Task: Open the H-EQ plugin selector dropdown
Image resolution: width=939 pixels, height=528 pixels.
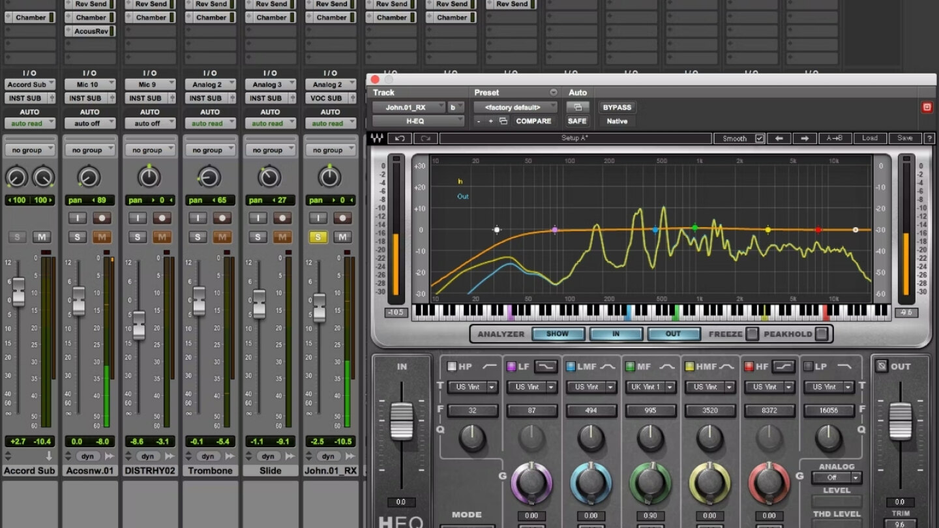Action: click(x=418, y=121)
